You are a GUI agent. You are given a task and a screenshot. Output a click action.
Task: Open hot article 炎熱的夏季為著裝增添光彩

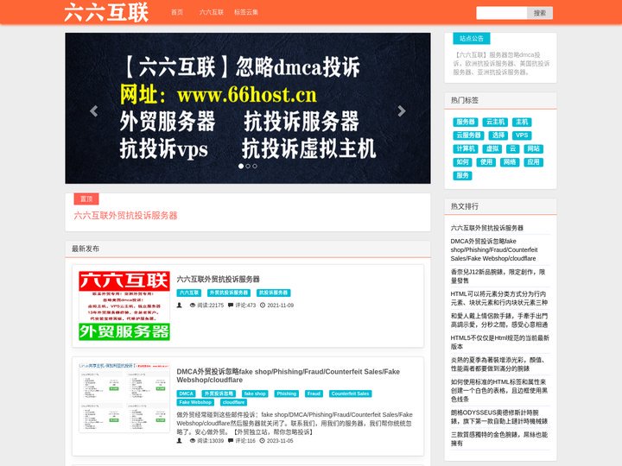coord(498,364)
